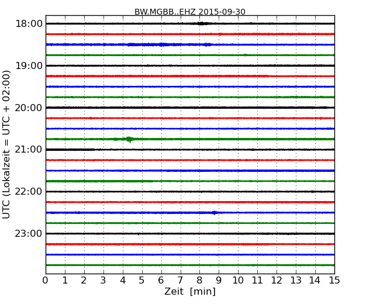This screenshot has width=380, height=304.
Task: Click the x-axis tick label 1
Action: click(65, 280)
